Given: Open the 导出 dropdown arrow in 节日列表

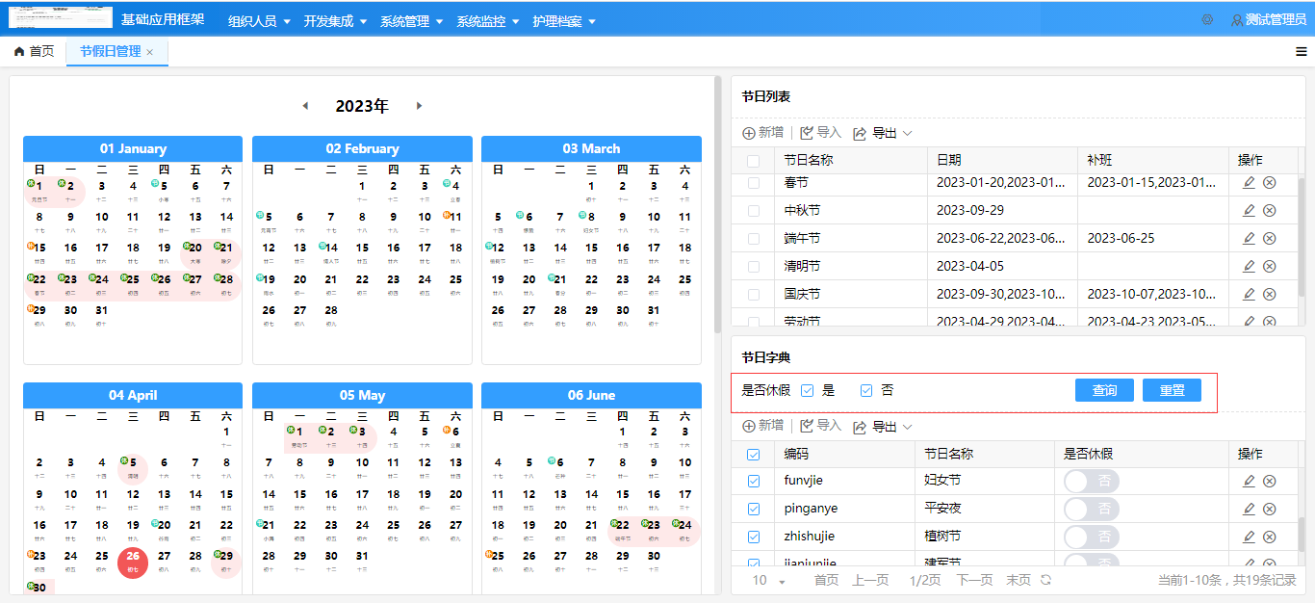Looking at the screenshot, I should click(x=906, y=132).
